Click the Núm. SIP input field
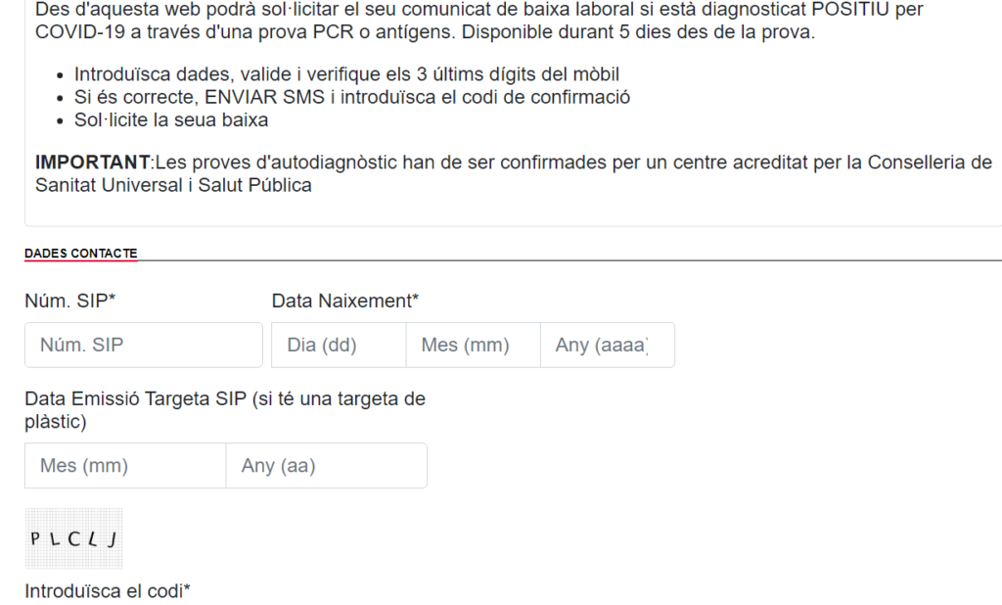Viewport: 1002px width, 605px height. click(x=143, y=345)
